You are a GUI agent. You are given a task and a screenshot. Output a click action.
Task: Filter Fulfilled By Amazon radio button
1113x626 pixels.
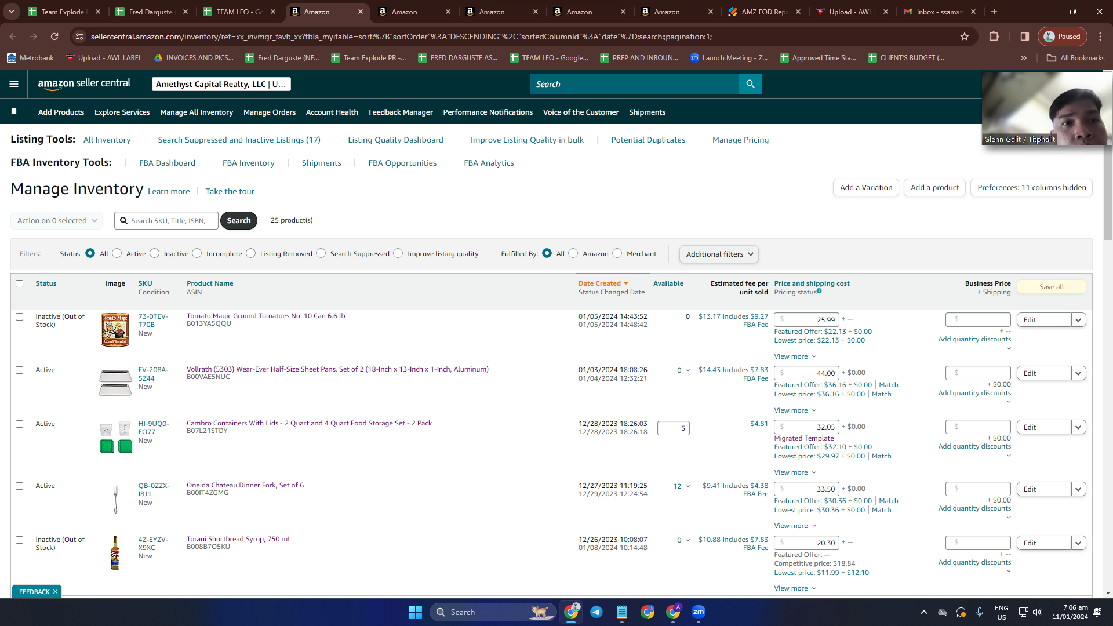tap(573, 253)
